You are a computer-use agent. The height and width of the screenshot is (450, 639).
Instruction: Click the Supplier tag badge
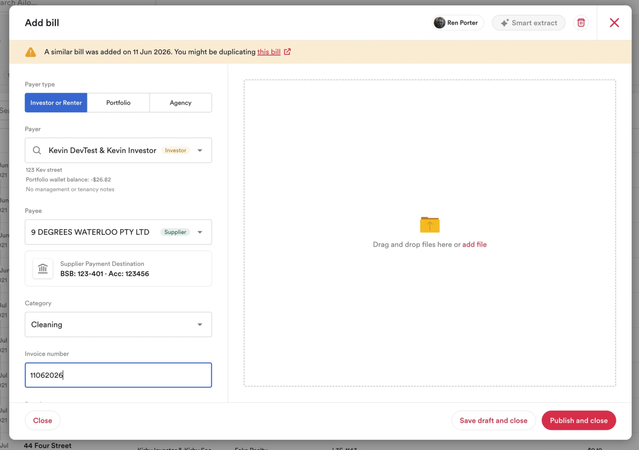pyautogui.click(x=175, y=232)
